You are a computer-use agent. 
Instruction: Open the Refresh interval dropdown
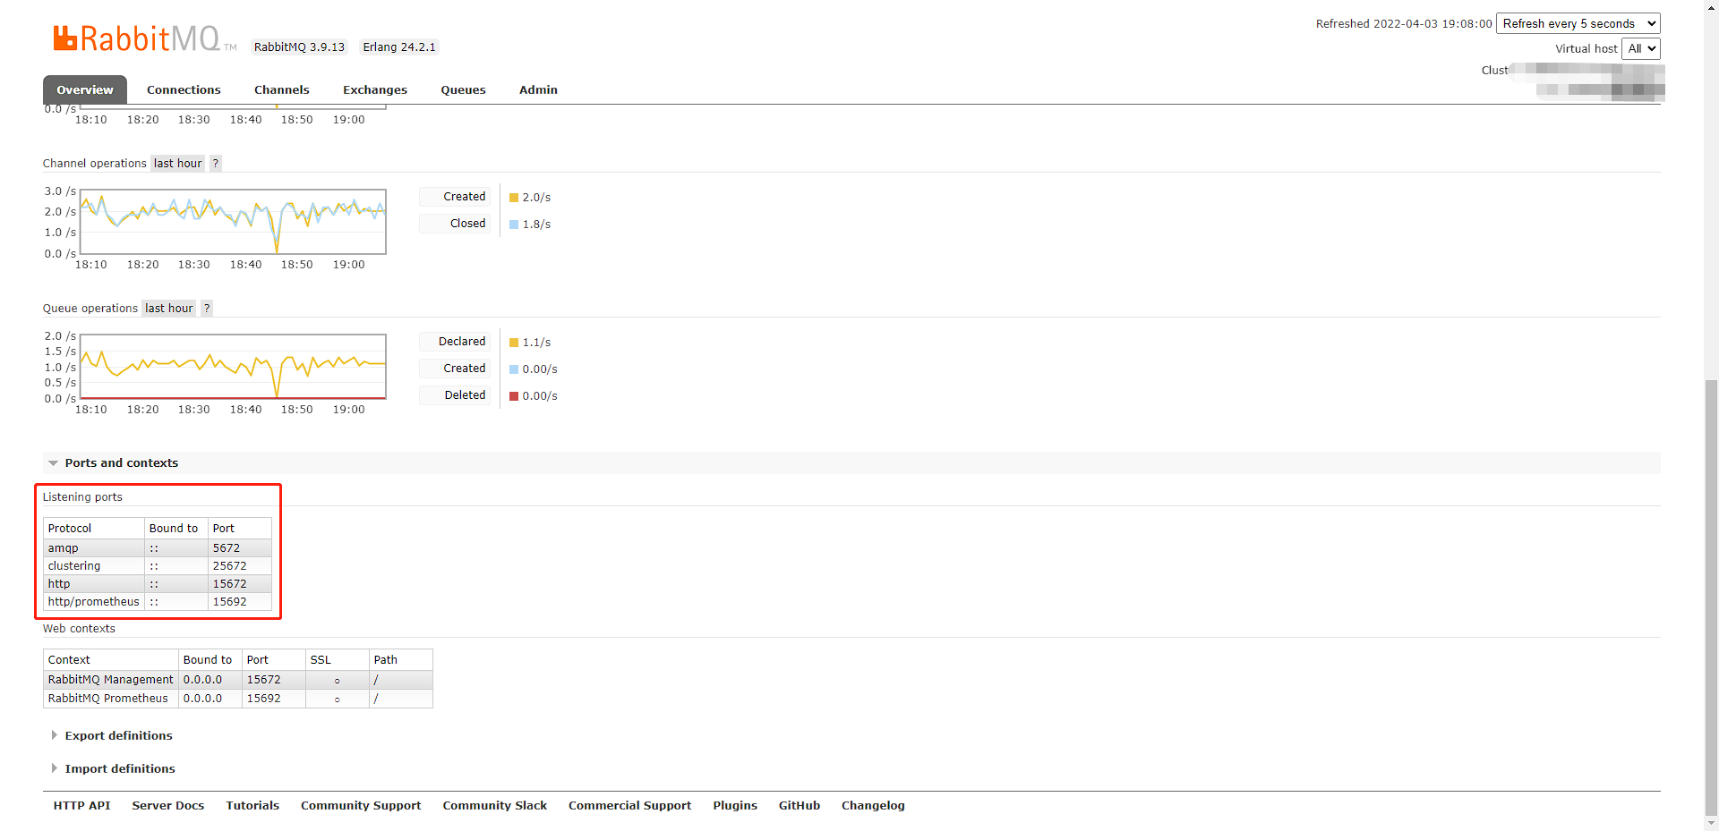[x=1578, y=23]
